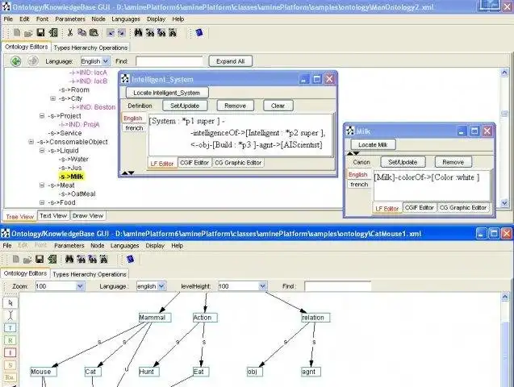This screenshot has width=514, height=387.
Task: Click the greyed forward arrow icon
Action: pos(33,61)
